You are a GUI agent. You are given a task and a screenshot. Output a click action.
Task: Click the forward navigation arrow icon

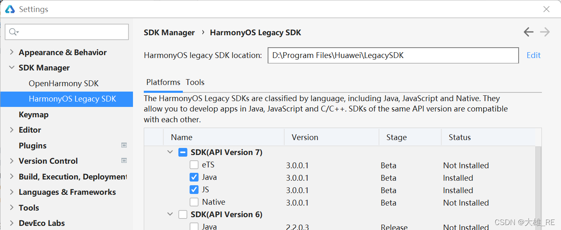[x=545, y=32]
